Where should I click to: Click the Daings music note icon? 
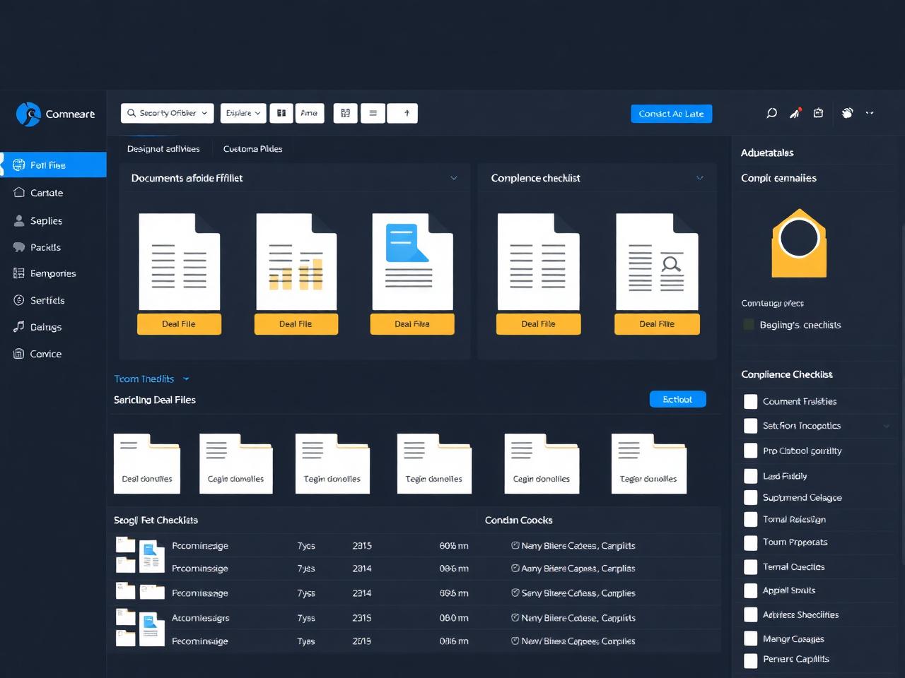coord(19,326)
